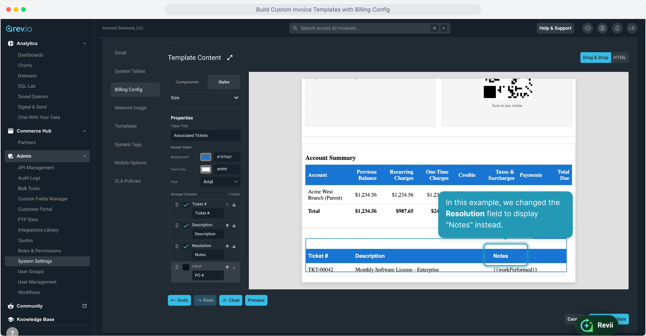Click the Redo button
The height and width of the screenshot is (336, 646).
(205, 300)
